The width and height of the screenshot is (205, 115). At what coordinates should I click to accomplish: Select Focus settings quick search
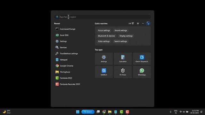point(104,30)
